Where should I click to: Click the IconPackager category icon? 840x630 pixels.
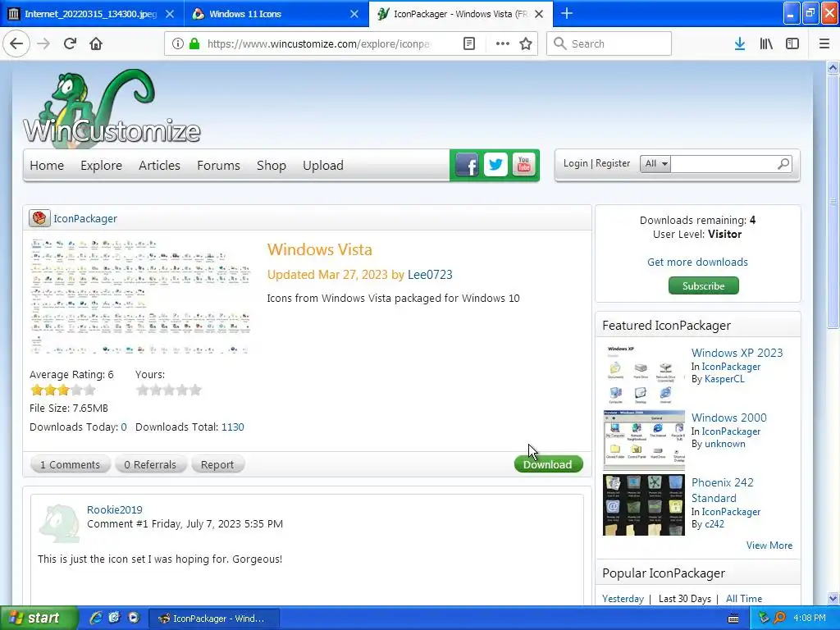tap(39, 218)
